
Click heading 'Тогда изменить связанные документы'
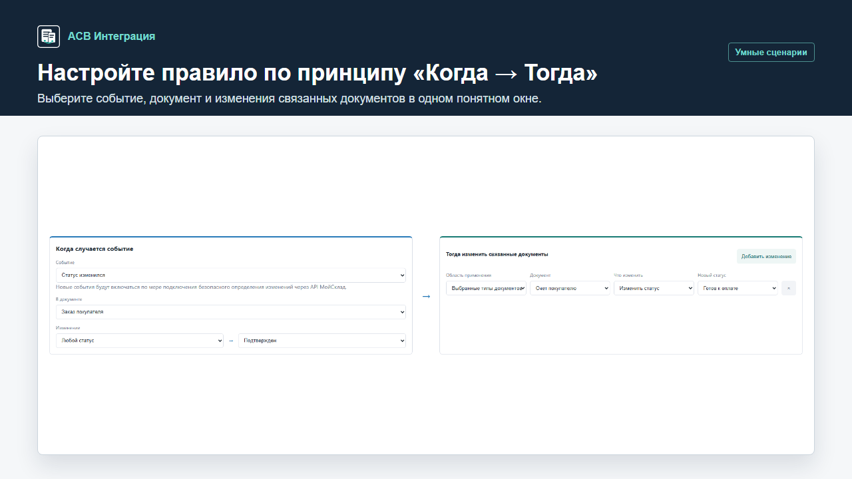click(x=497, y=254)
